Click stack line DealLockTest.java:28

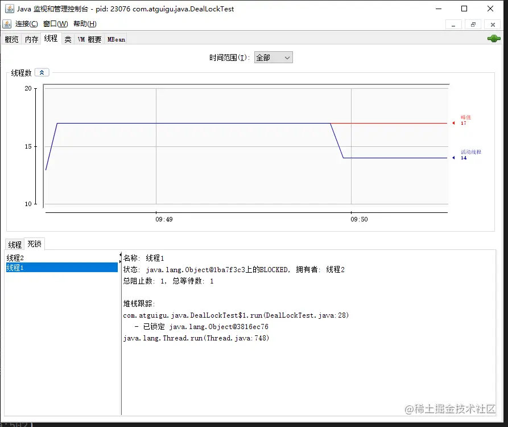pyautogui.click(x=236, y=315)
